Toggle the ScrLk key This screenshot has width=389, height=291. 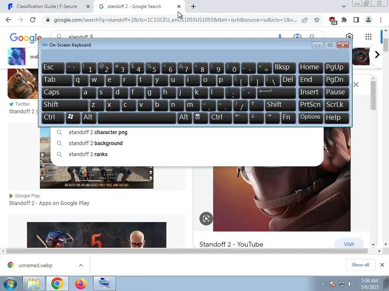(x=337, y=105)
